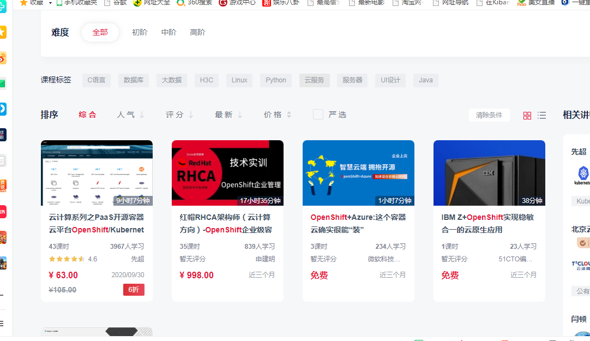Click 免费 on the OpenShift+Azure card
590x341 pixels.
tap(319, 275)
